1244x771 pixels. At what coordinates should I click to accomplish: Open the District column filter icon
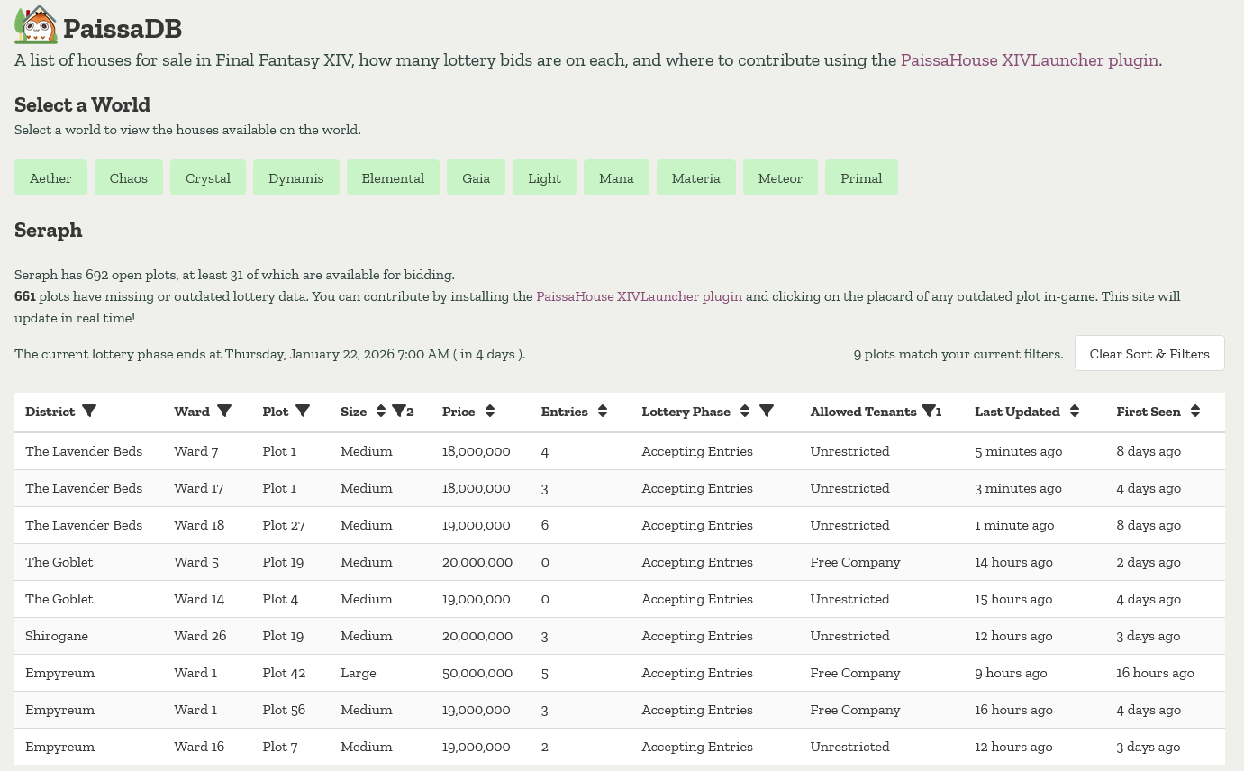(x=89, y=412)
